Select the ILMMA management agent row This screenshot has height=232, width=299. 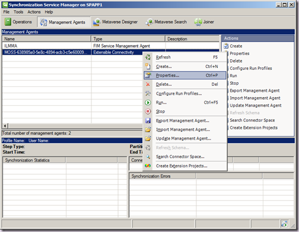tap(110, 46)
